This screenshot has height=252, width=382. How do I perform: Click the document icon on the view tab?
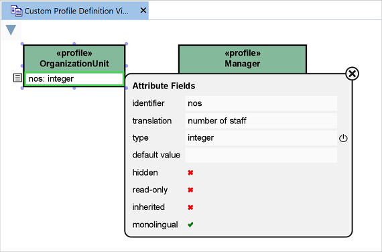(16, 11)
